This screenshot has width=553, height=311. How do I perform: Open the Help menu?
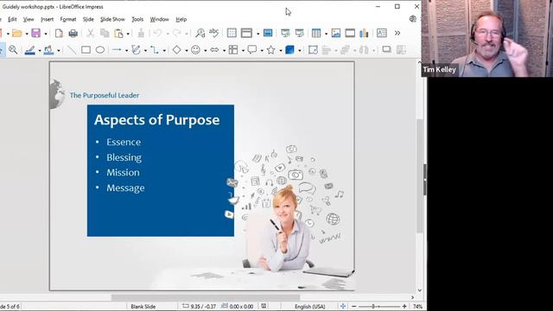click(181, 19)
